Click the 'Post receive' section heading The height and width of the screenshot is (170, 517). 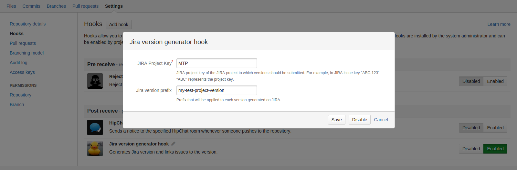(102, 111)
